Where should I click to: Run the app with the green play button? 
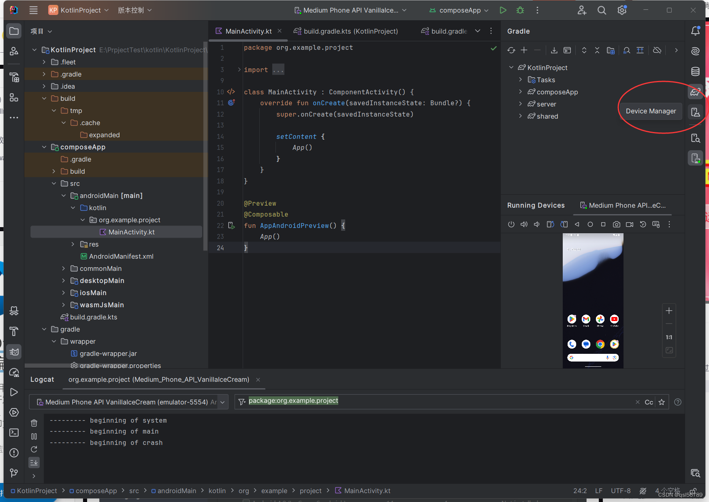pyautogui.click(x=503, y=10)
